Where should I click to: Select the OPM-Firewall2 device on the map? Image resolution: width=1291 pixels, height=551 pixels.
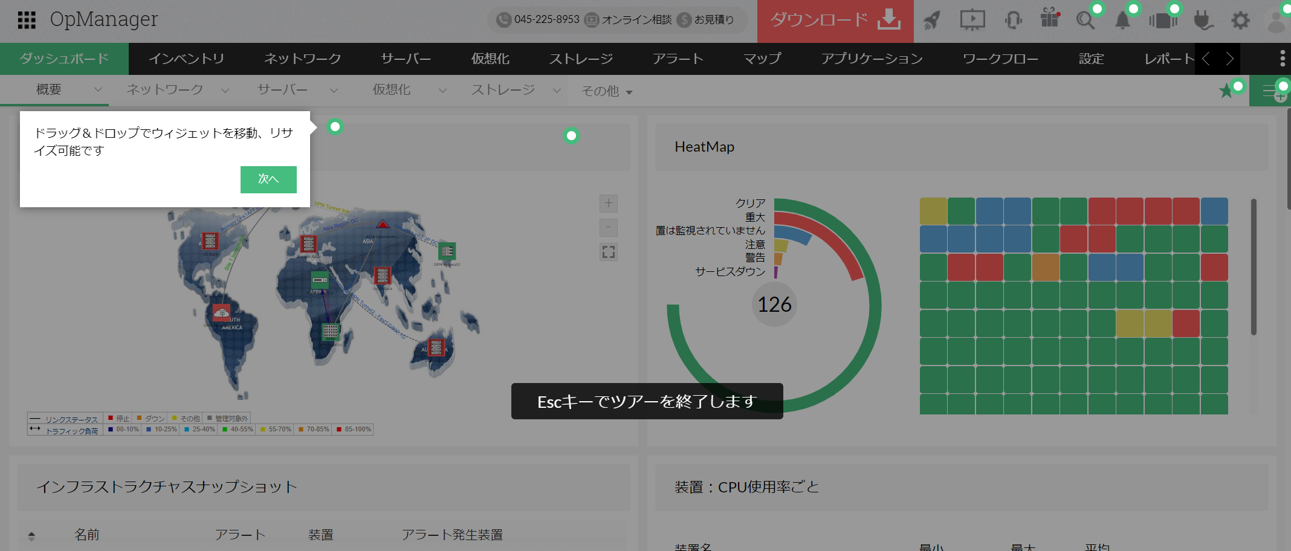447,251
